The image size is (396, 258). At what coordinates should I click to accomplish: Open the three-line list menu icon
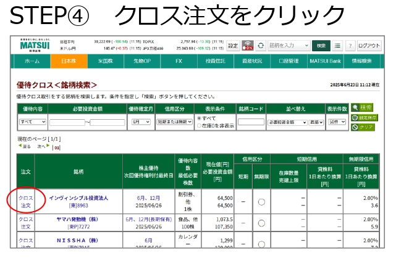(337, 46)
